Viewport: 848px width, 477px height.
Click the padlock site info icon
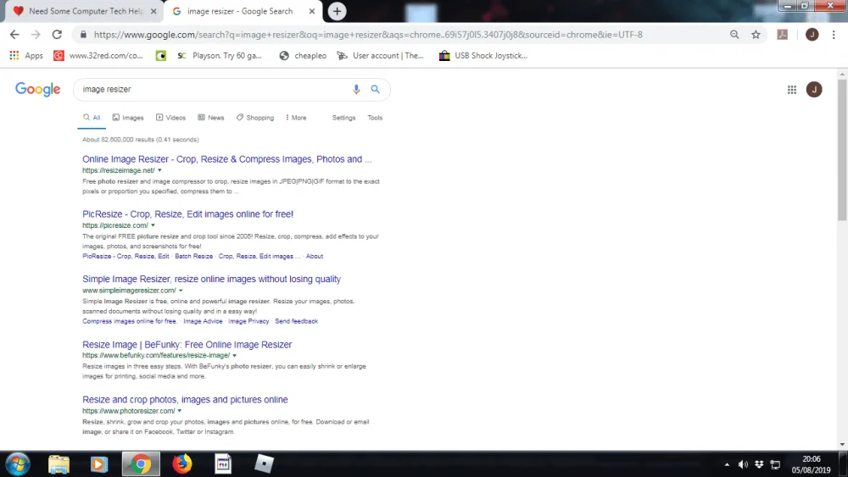83,35
